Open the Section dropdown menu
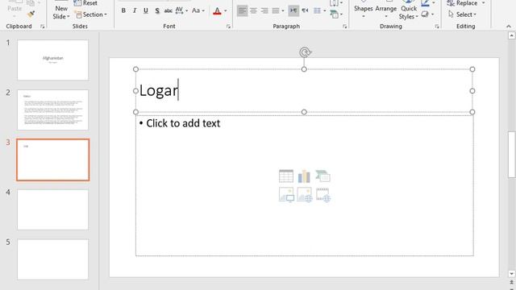This screenshot has height=290, width=516. [91, 14]
